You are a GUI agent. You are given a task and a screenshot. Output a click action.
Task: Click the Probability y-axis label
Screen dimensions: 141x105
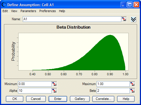13,51
